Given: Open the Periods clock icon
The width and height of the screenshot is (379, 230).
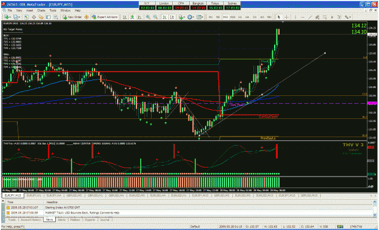Looking at the screenshot, I should (x=190, y=17).
